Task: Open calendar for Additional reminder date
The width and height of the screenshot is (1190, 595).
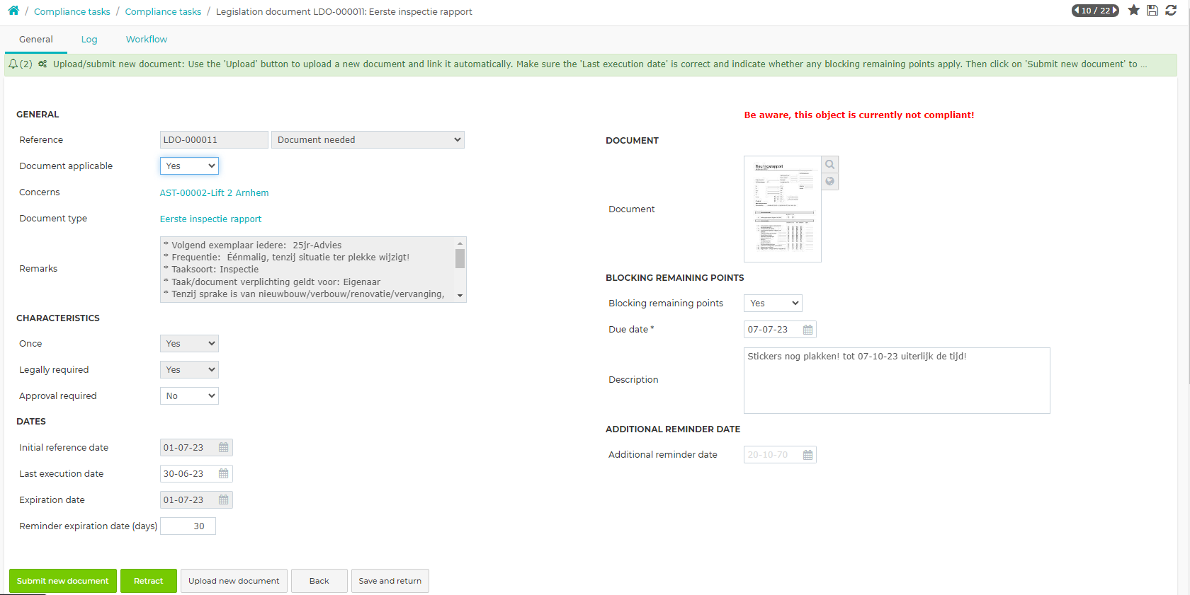Action: (807, 455)
